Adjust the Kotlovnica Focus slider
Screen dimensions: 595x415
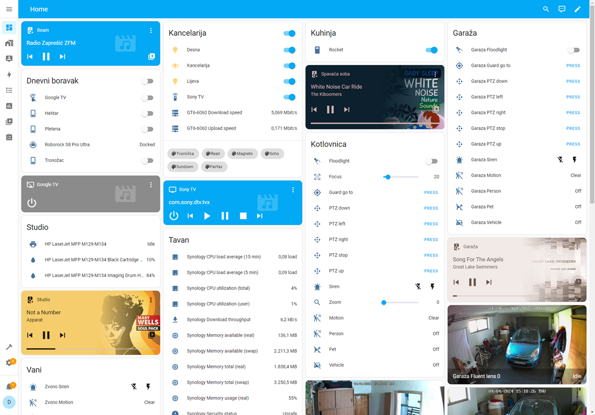[387, 177]
